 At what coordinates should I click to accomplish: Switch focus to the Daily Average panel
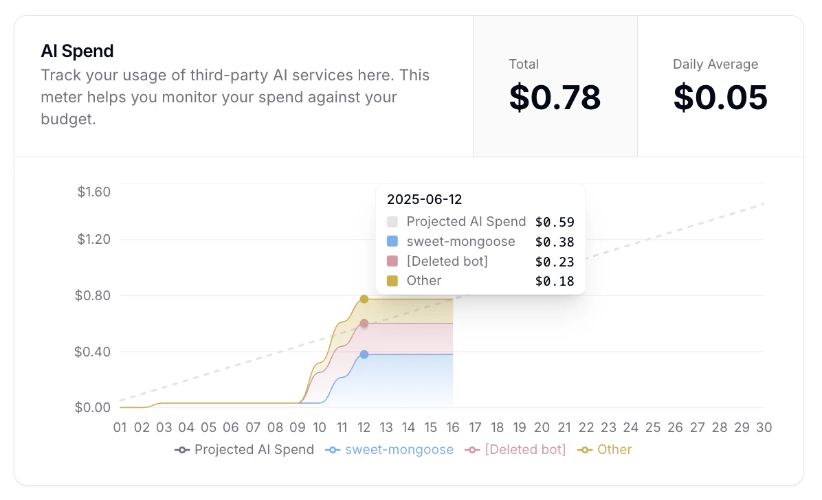point(720,86)
